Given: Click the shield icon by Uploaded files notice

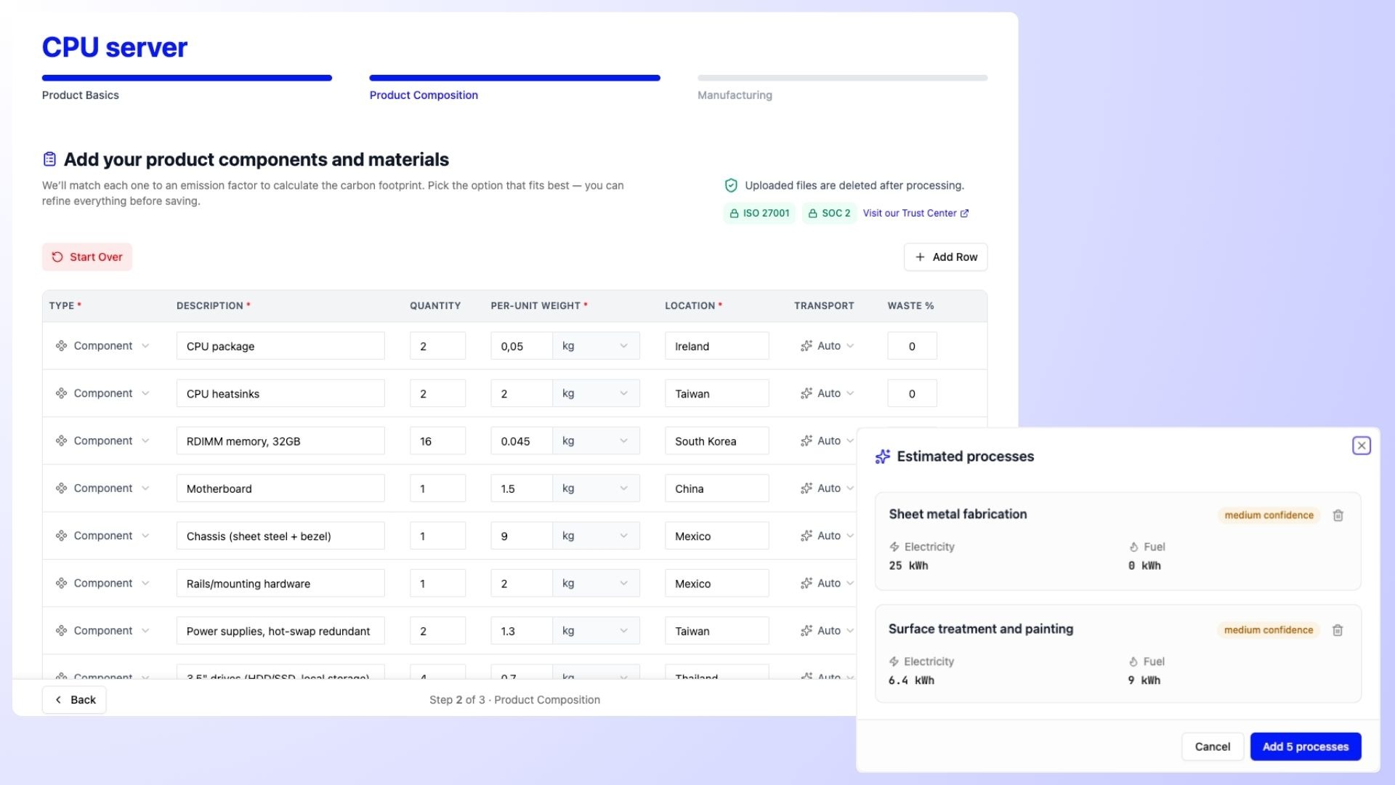Looking at the screenshot, I should pos(731,185).
